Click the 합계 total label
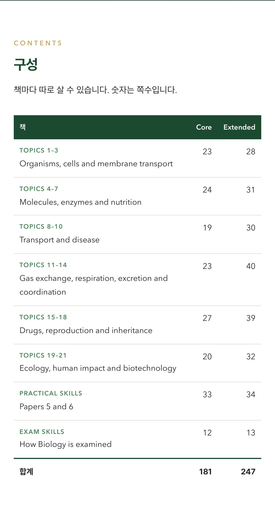The width and height of the screenshot is (275, 521). 26,472
